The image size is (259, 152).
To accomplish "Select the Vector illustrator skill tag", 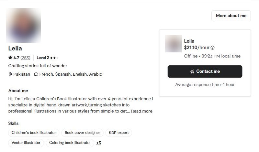I will (x=26, y=143).
